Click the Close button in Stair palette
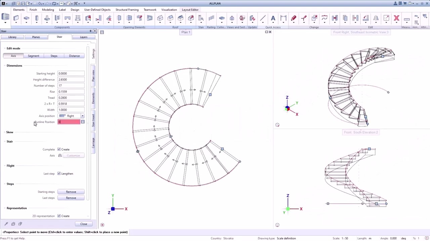 pyautogui.click(x=84, y=224)
